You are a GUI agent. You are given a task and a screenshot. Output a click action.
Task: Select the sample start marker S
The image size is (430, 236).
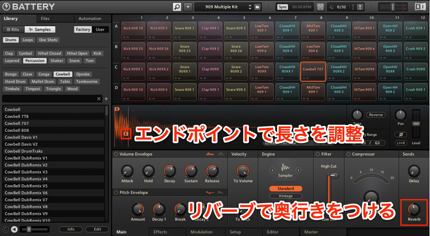point(117,109)
